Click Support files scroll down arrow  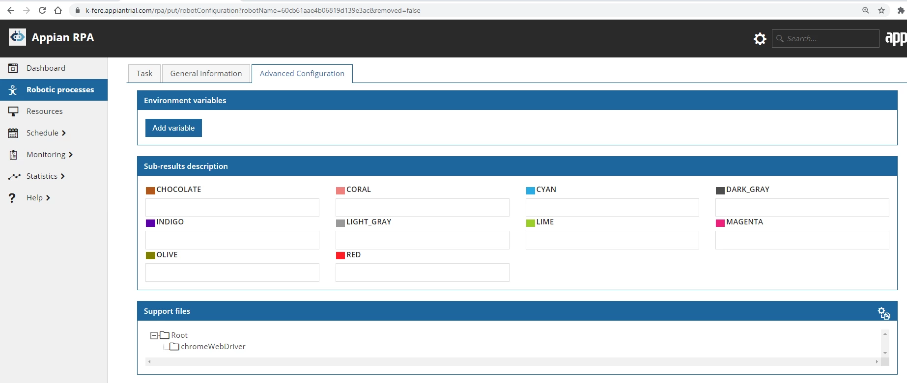[x=885, y=353]
